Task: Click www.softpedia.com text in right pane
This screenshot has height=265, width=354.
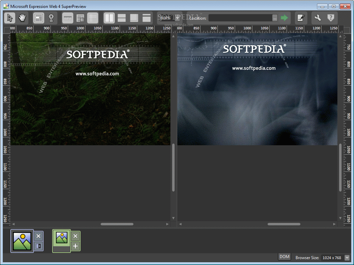Action: pos(254,68)
